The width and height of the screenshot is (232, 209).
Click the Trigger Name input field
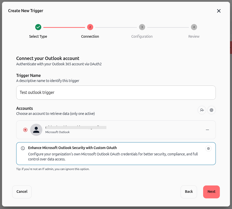(116, 93)
